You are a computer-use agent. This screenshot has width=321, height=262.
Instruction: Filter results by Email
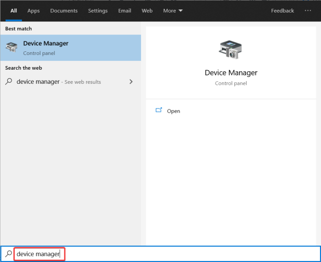[125, 10]
